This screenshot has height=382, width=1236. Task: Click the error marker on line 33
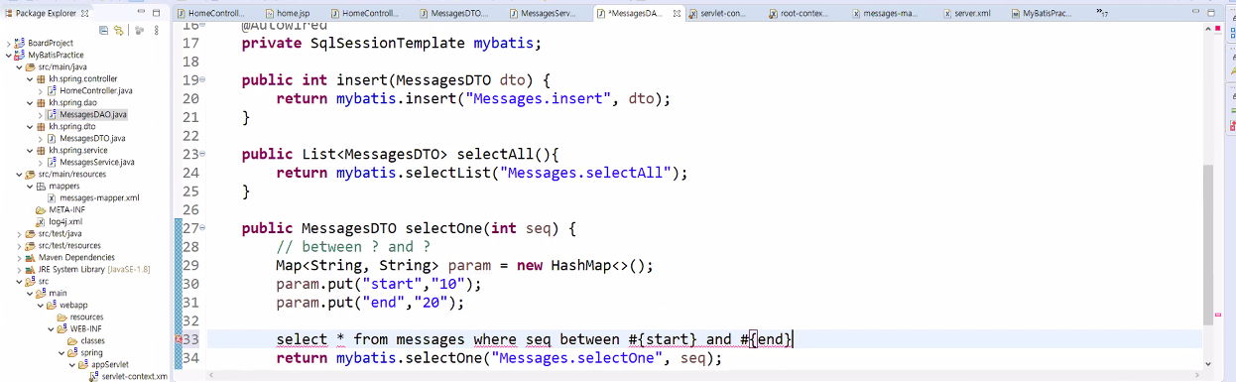click(178, 339)
